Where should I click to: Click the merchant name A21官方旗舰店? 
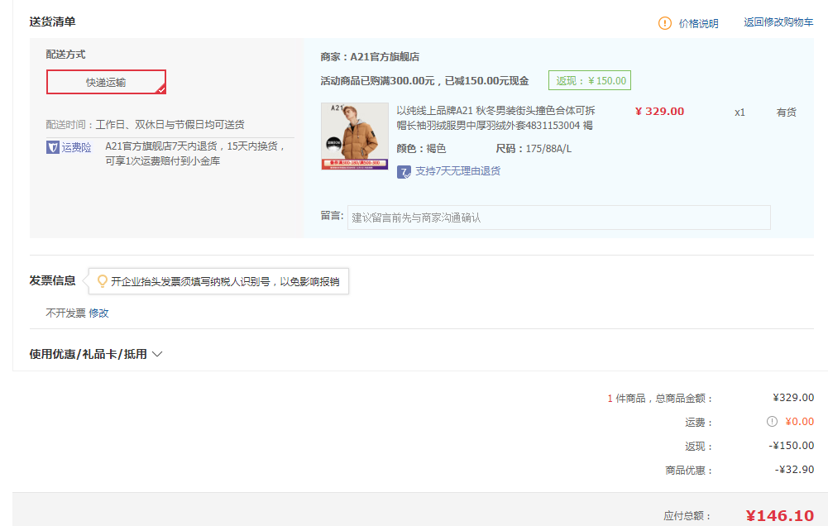click(x=385, y=56)
